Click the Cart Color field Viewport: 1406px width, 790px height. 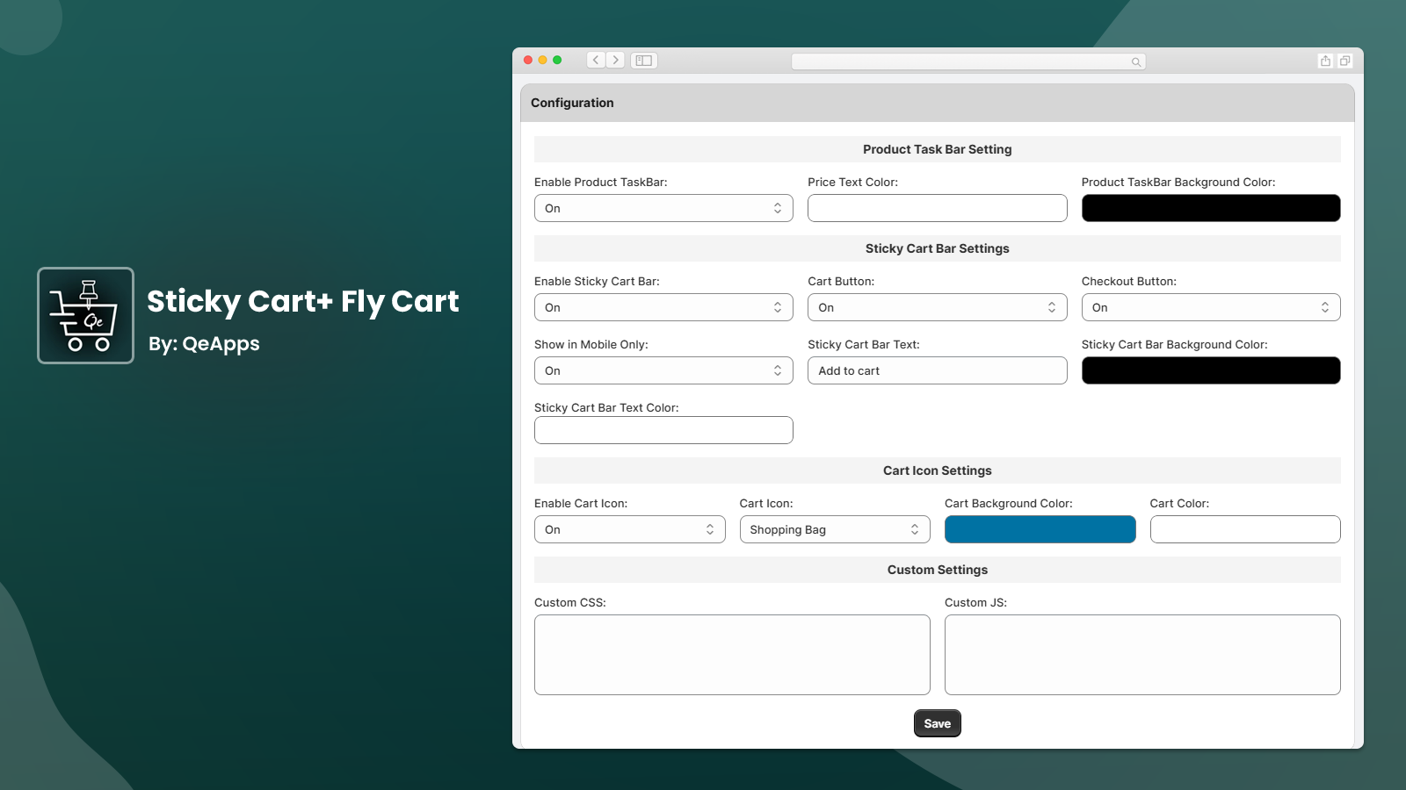point(1245,529)
